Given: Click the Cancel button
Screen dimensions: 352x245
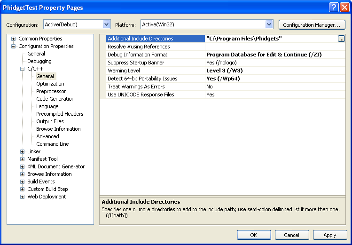Looking at the screenshot, I should tap(292, 235).
